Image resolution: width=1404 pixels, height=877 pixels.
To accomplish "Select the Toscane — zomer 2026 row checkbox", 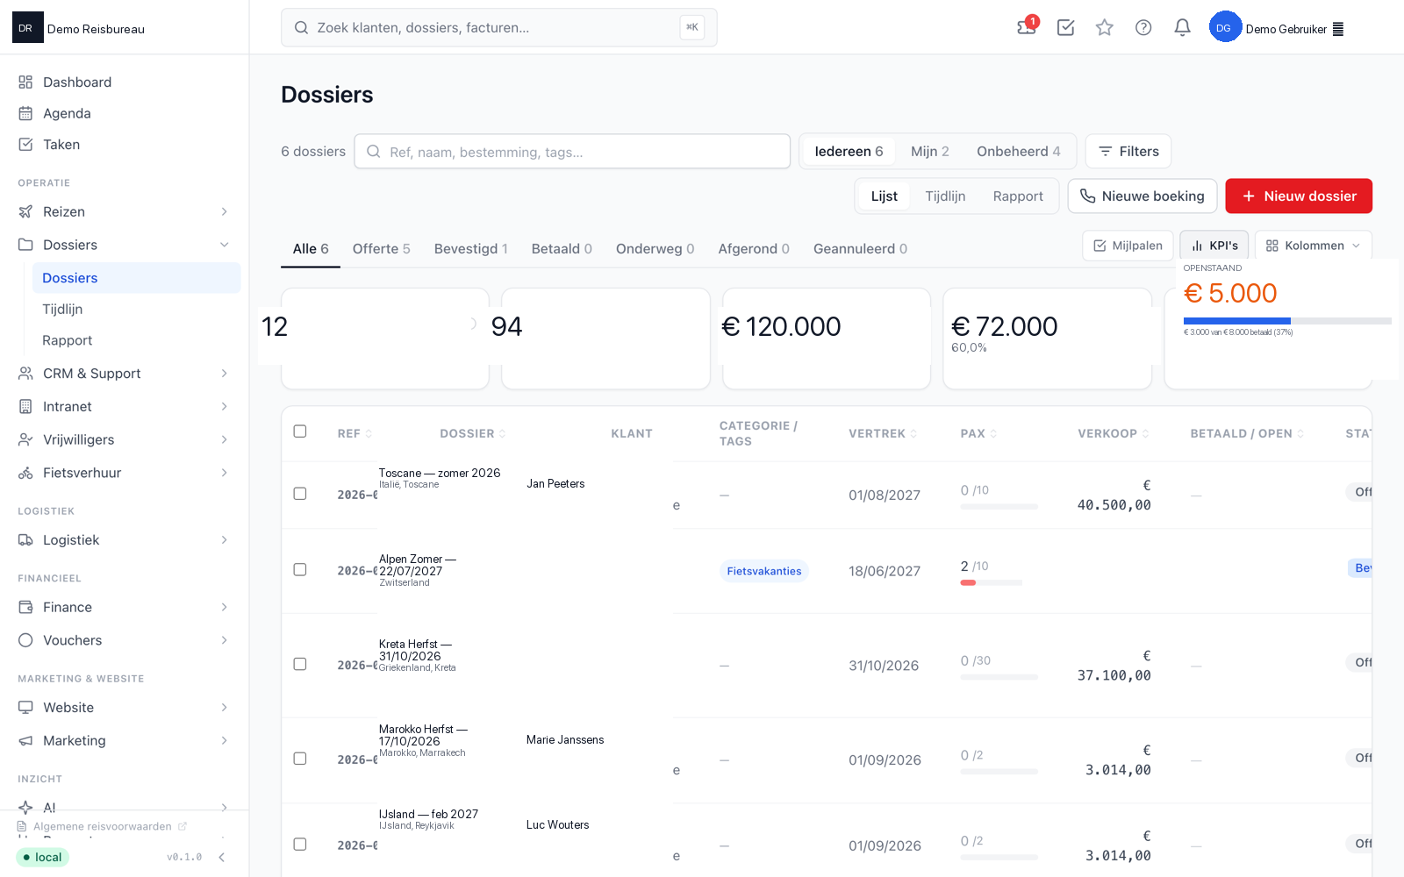I will point(300,494).
